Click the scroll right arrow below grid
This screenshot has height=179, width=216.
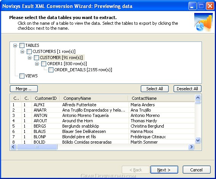[191, 147]
